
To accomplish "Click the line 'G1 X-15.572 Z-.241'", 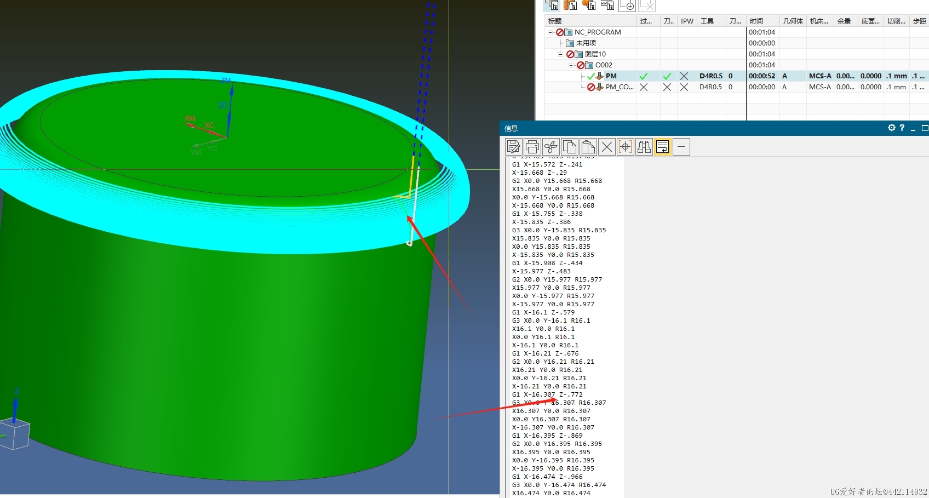I will (x=547, y=164).
